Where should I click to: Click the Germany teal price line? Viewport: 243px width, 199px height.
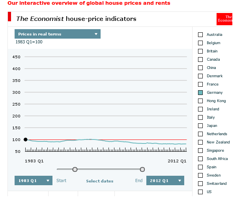point(118,141)
